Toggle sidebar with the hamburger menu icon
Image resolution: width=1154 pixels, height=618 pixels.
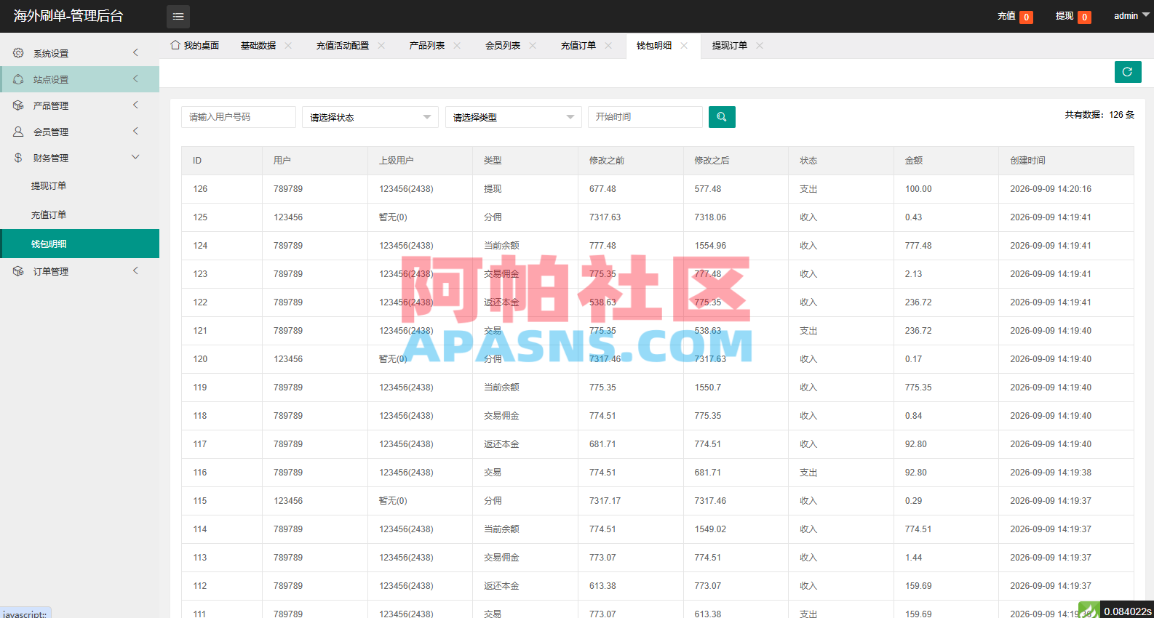tap(178, 16)
